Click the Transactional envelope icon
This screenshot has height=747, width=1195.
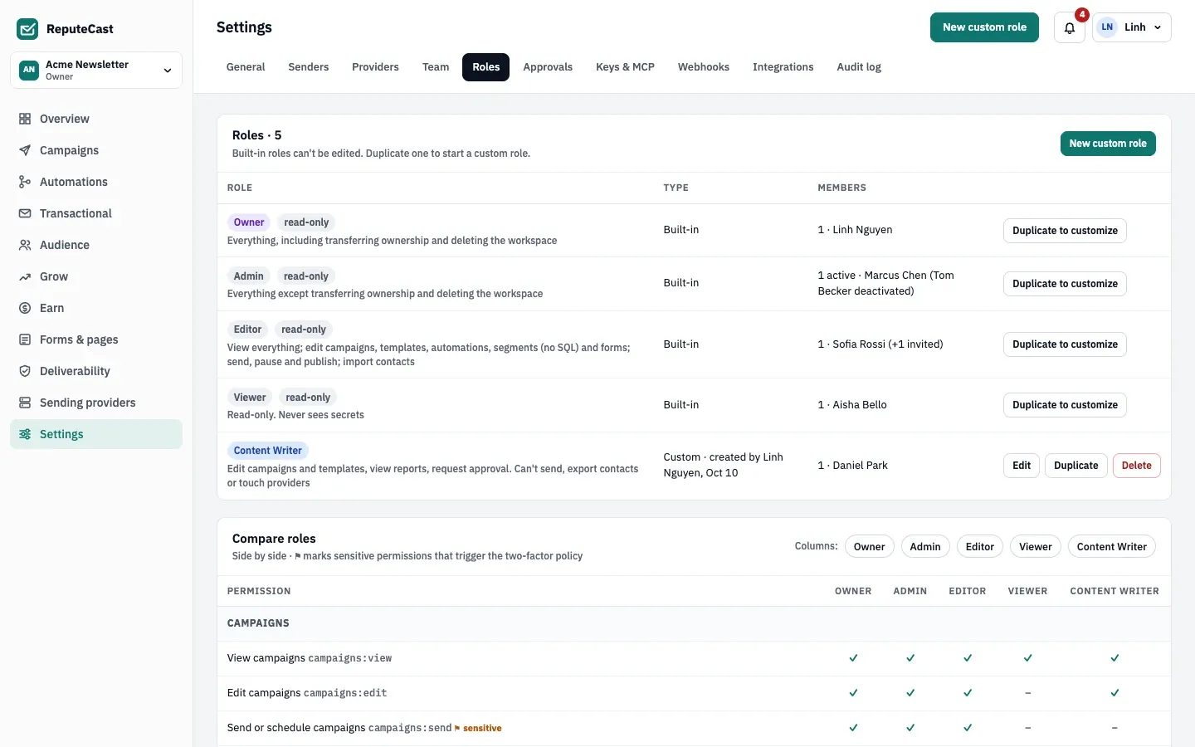coord(25,213)
